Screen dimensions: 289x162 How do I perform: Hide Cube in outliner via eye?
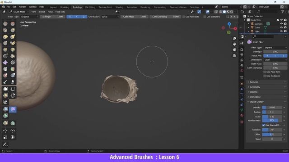[281, 27]
